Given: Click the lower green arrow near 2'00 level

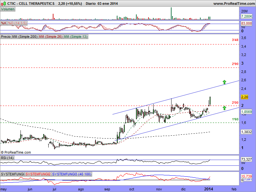Looking at the screenshot, I should coord(225,108).
